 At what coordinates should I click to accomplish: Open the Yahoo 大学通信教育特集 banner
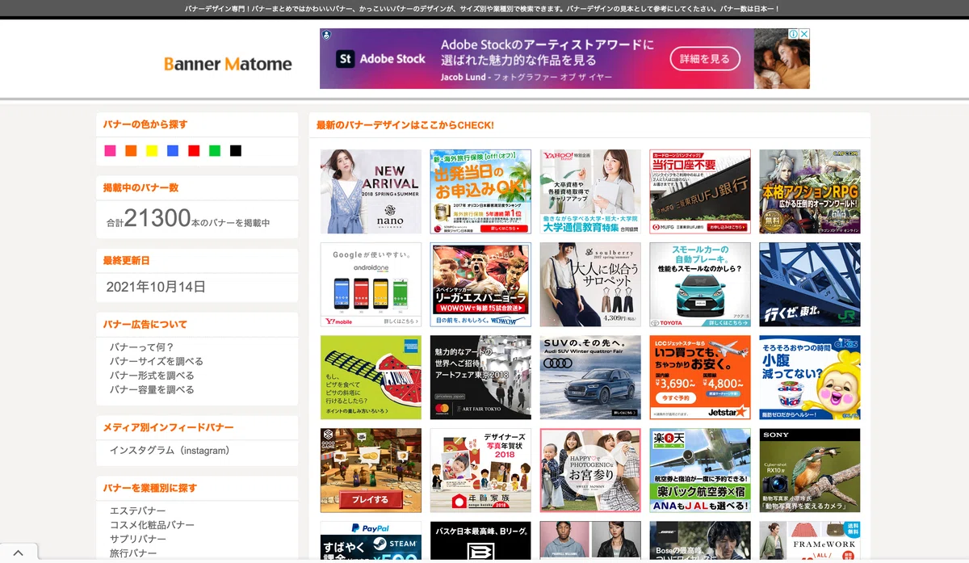(590, 191)
